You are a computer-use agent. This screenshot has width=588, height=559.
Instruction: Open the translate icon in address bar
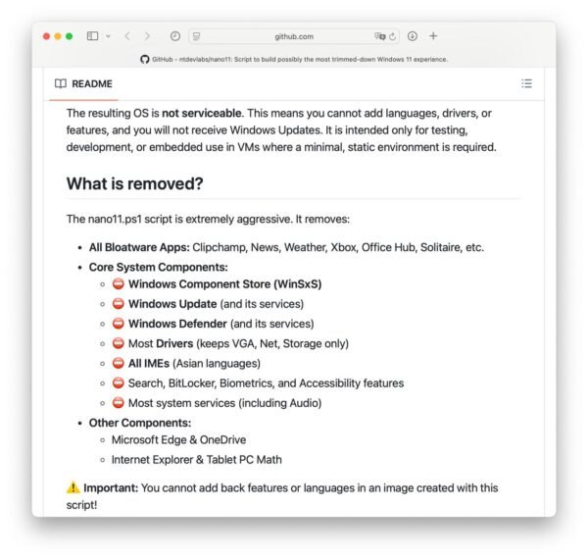pyautogui.click(x=379, y=36)
